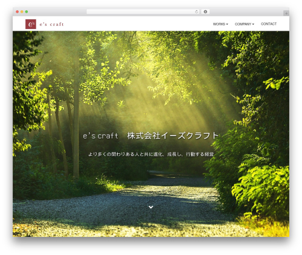The height and width of the screenshot is (255, 302).
Task: Click the hero heading '株式会社イーズクラフト'
Action: point(173,136)
